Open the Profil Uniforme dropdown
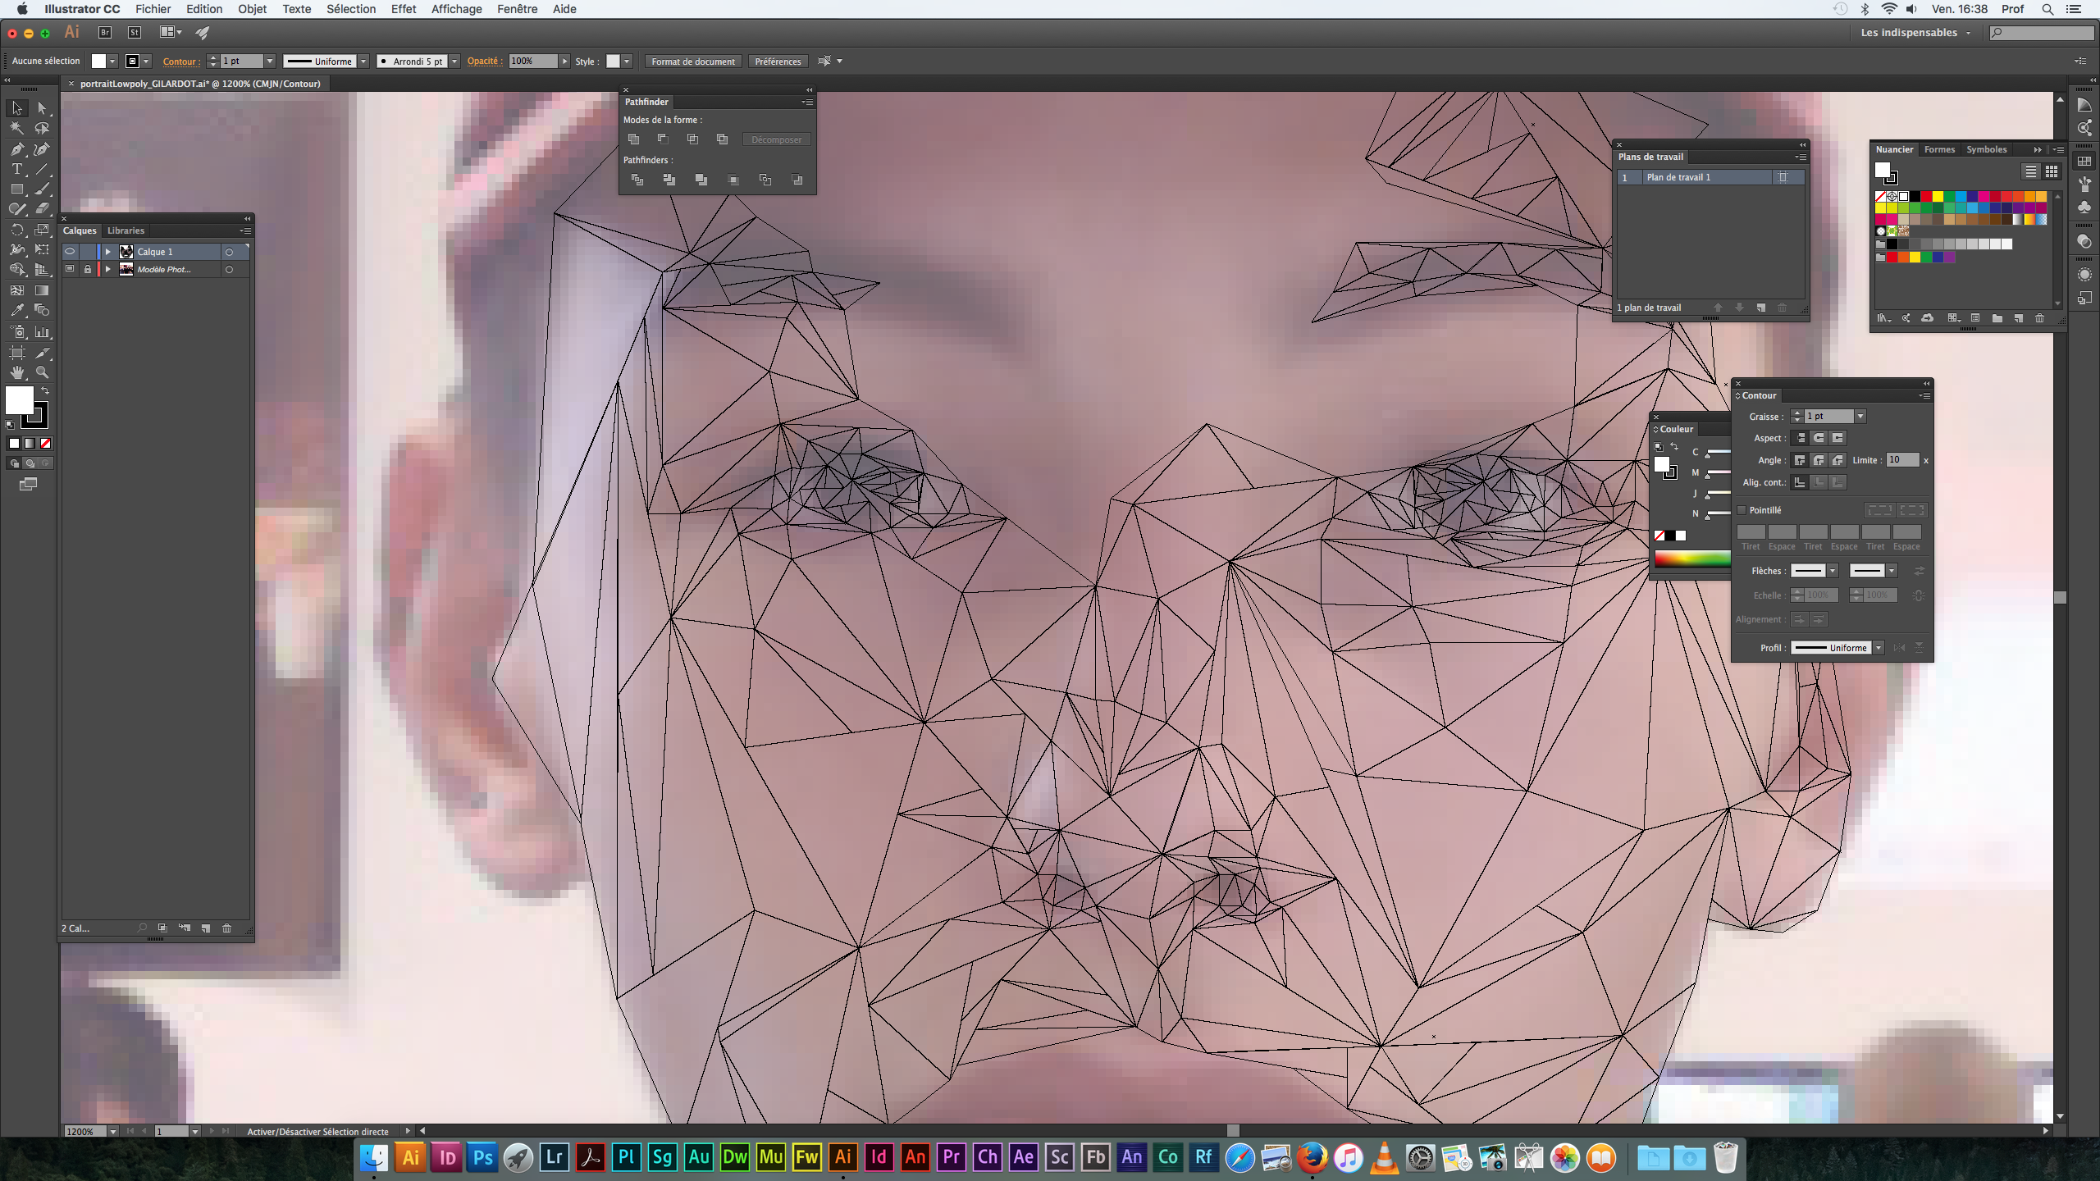Viewport: 2100px width, 1181px height. pyautogui.click(x=1878, y=648)
